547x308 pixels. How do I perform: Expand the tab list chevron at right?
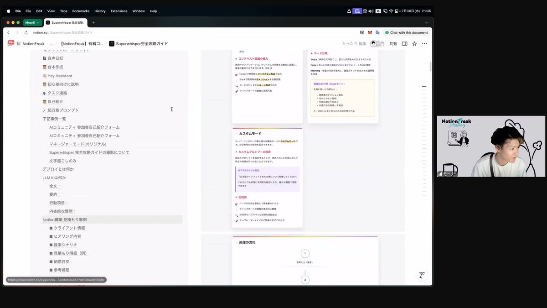click(426, 22)
